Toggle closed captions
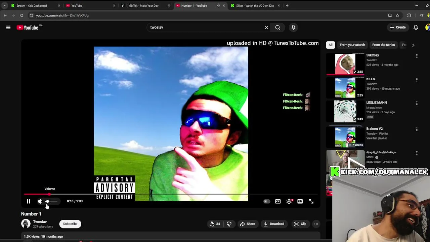Viewport: 430px width, 242px height. (278, 201)
